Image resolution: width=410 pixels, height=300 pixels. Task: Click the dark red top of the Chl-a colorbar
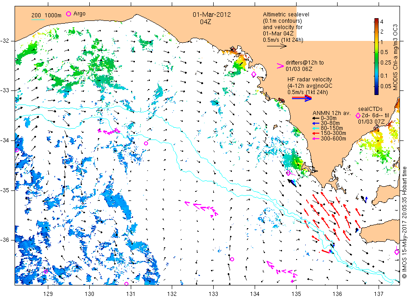point(376,20)
